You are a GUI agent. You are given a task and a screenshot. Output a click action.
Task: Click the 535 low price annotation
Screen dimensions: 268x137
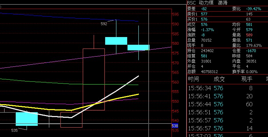click(15, 130)
